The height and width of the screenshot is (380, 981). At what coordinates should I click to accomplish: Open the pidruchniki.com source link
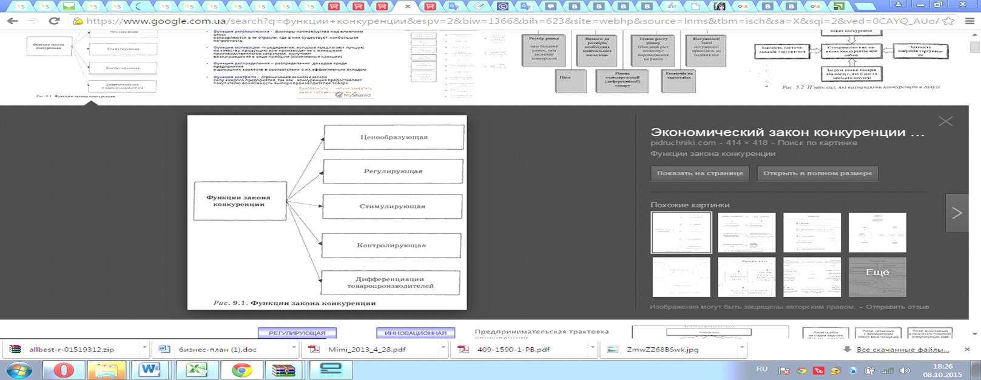(683, 143)
